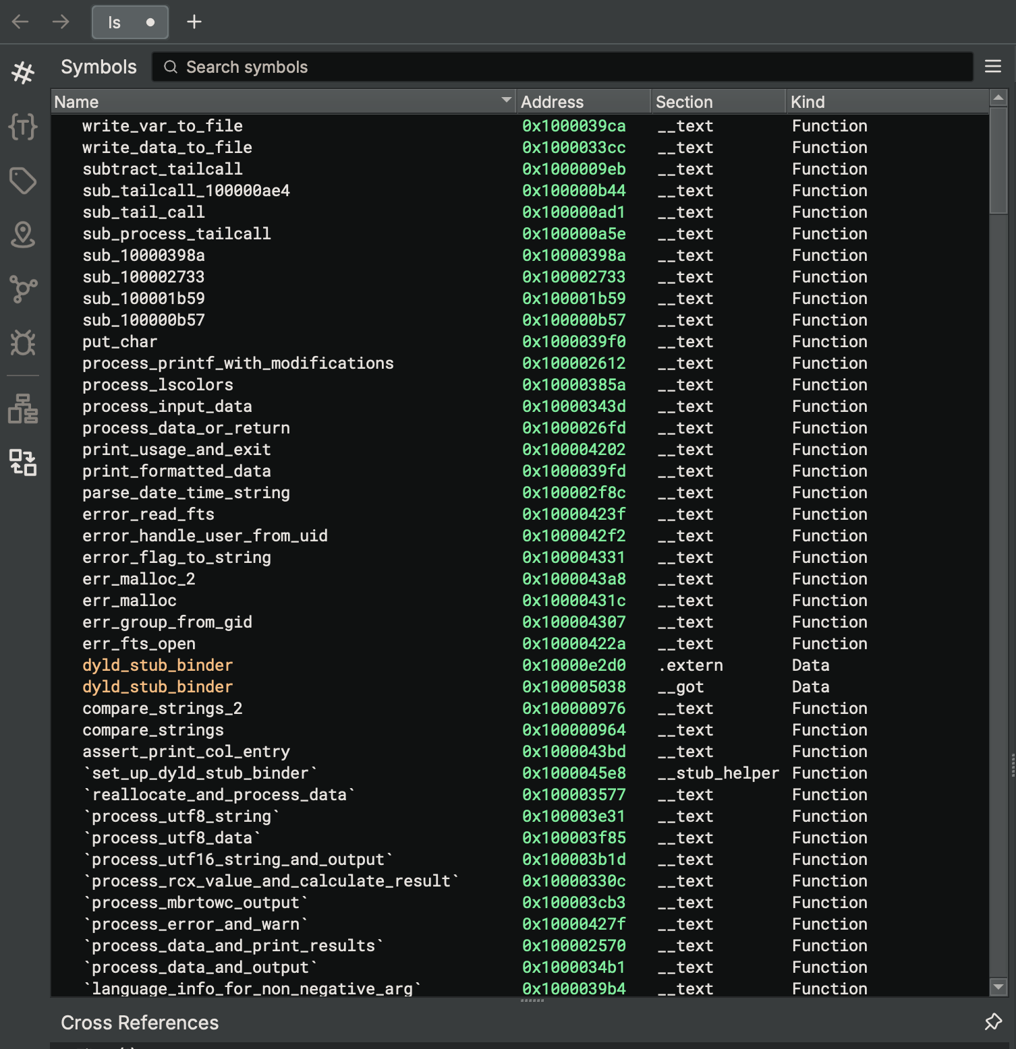Switch to the ls tab

tap(130, 22)
